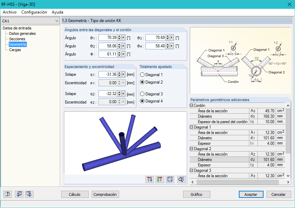Dismiss dialog with Cancelar button
The image size is (295, 208).
(x=279, y=194)
